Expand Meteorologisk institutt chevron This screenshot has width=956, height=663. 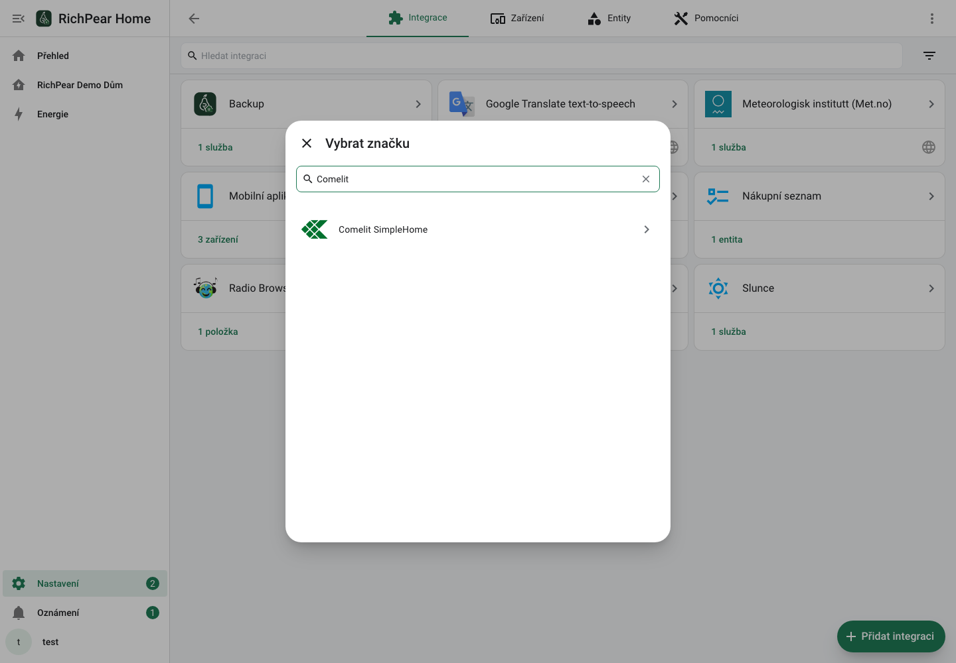coord(931,104)
